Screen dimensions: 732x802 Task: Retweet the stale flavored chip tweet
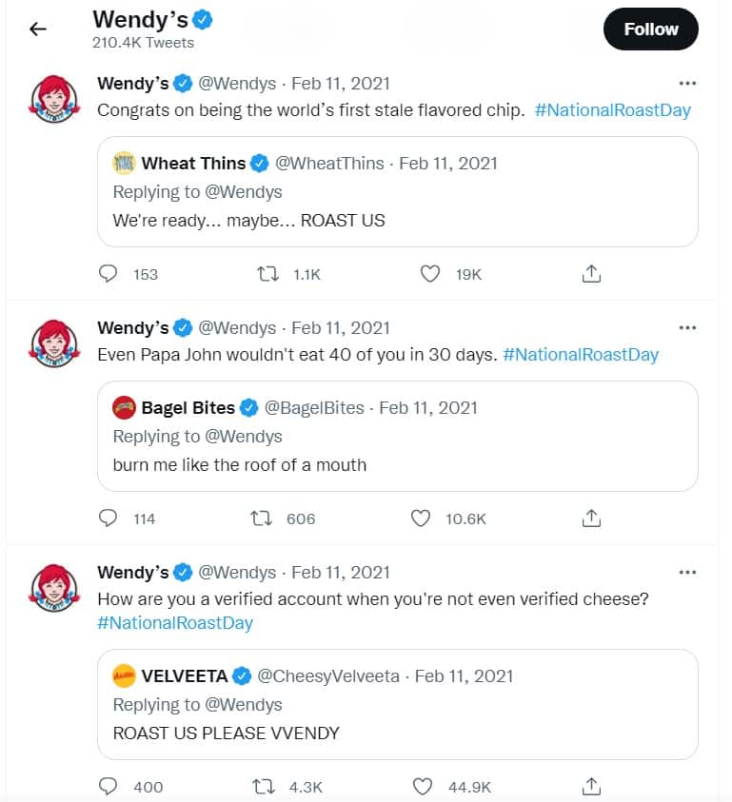click(x=267, y=274)
